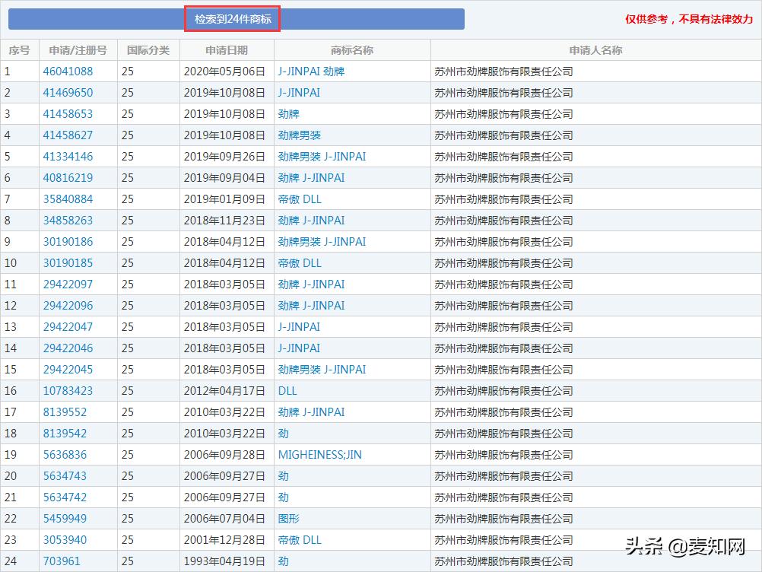Open trademark 帝傲 DLL in row 10
This screenshot has height=572, width=762.
(300, 263)
